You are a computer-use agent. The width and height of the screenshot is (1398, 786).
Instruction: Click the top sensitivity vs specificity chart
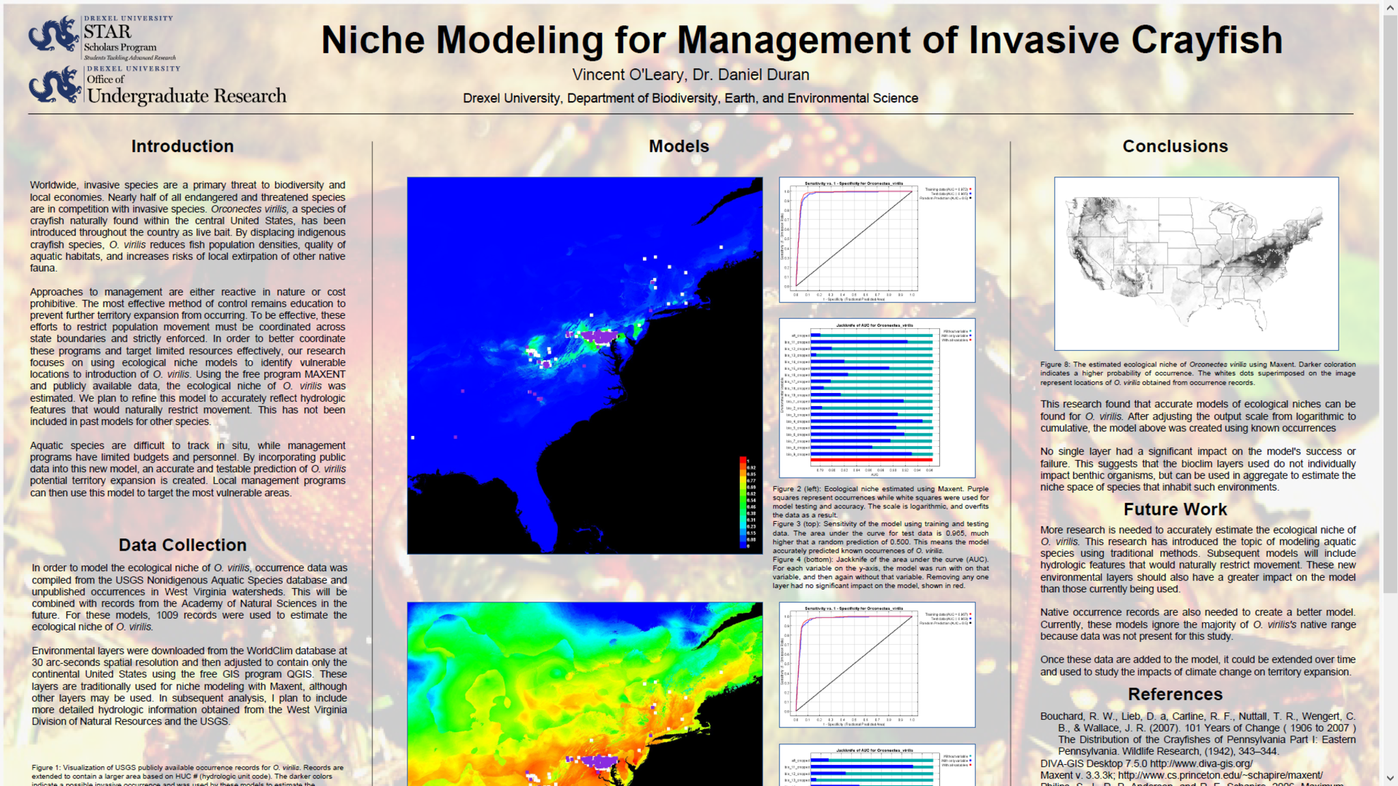click(876, 239)
